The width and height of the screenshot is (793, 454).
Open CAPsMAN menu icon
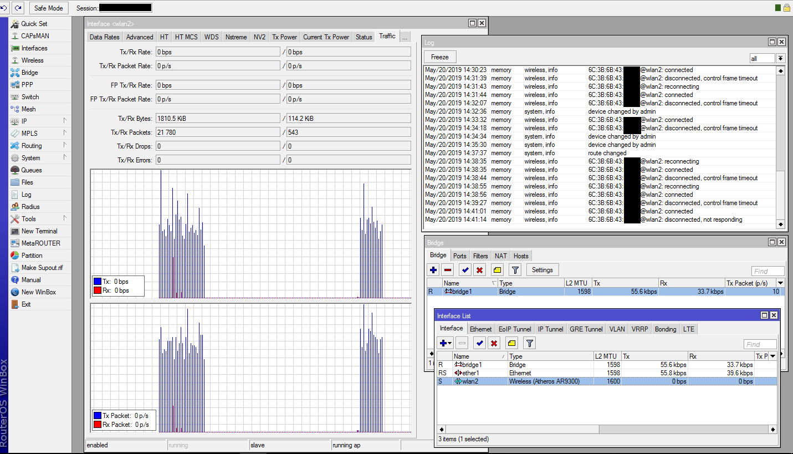pos(15,36)
